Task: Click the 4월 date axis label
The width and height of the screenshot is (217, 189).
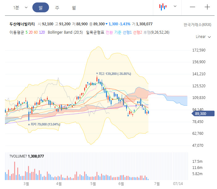Action: tap(59, 184)
